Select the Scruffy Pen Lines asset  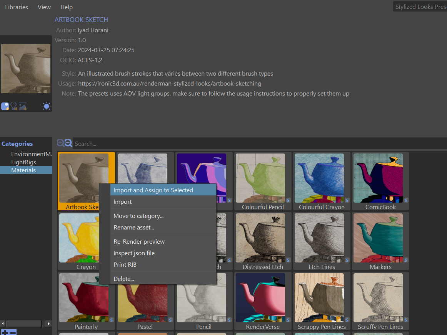coord(380,301)
